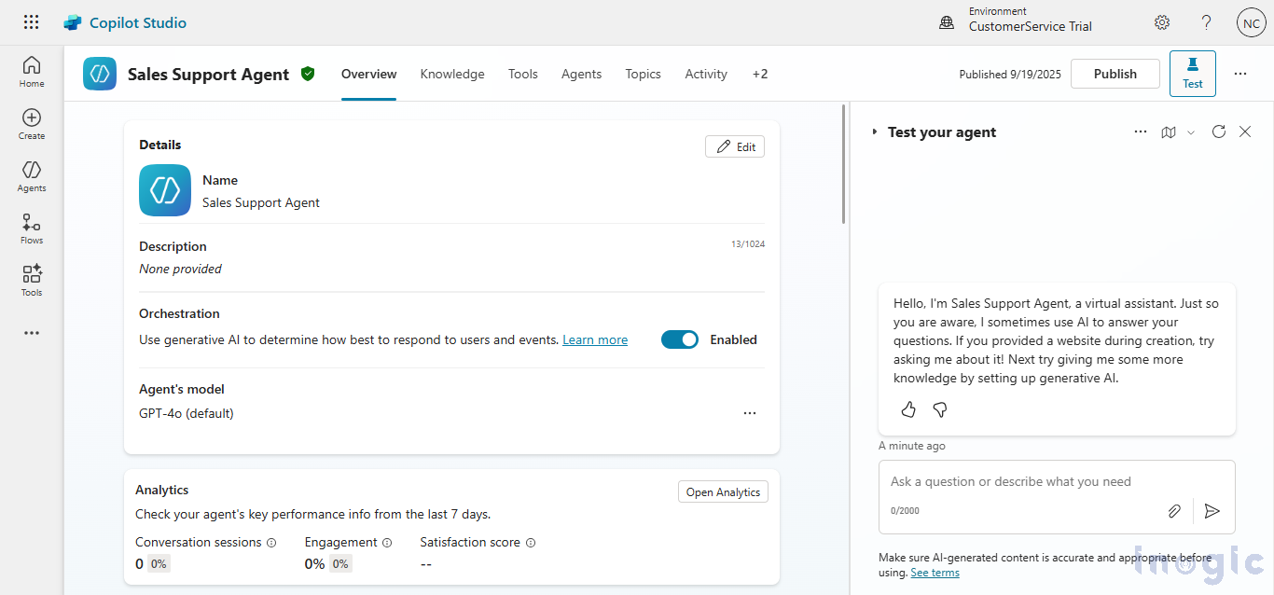
Task: Expand the +2 overflow tabs
Action: tap(760, 74)
